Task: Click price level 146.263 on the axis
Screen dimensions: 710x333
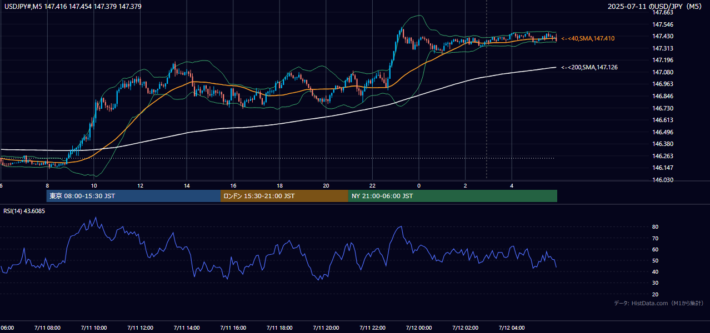Action: point(663,156)
